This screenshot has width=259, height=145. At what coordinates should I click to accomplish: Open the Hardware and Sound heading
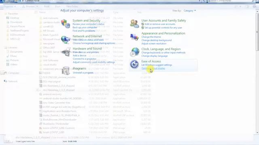click(x=87, y=48)
